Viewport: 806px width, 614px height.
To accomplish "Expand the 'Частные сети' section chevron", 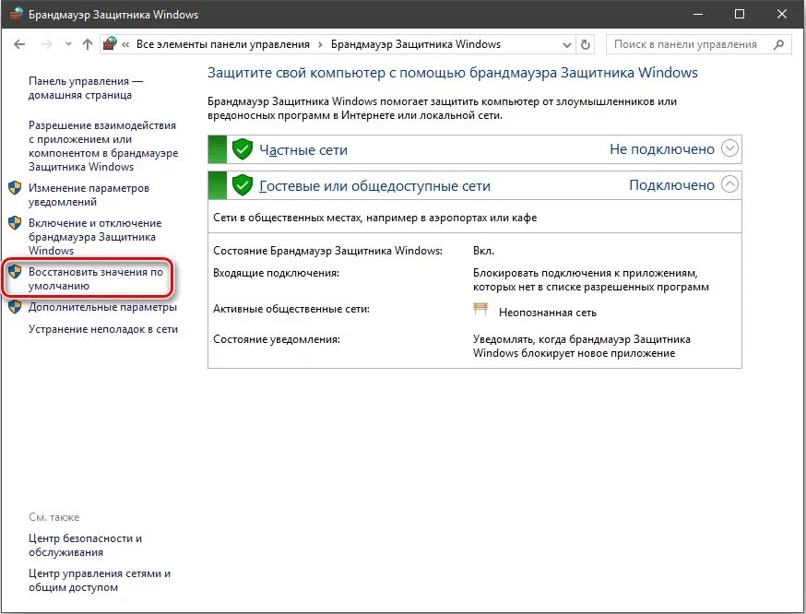I will [729, 148].
